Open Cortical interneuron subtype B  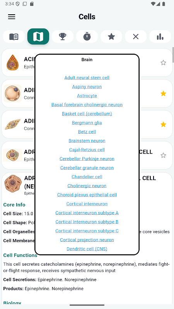pyautogui.click(x=87, y=222)
